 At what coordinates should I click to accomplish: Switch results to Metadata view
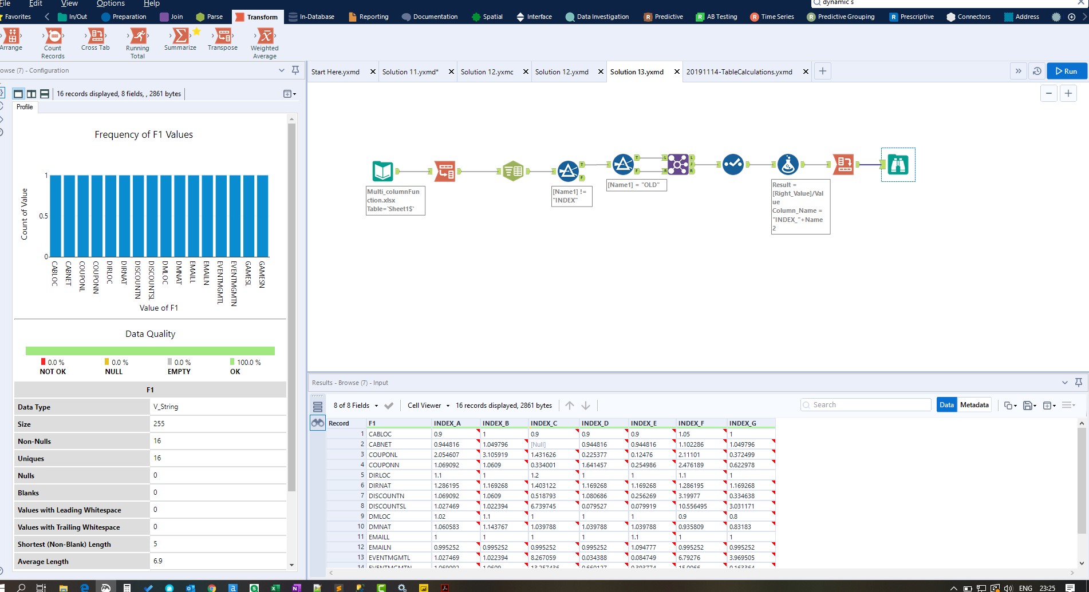[974, 405]
